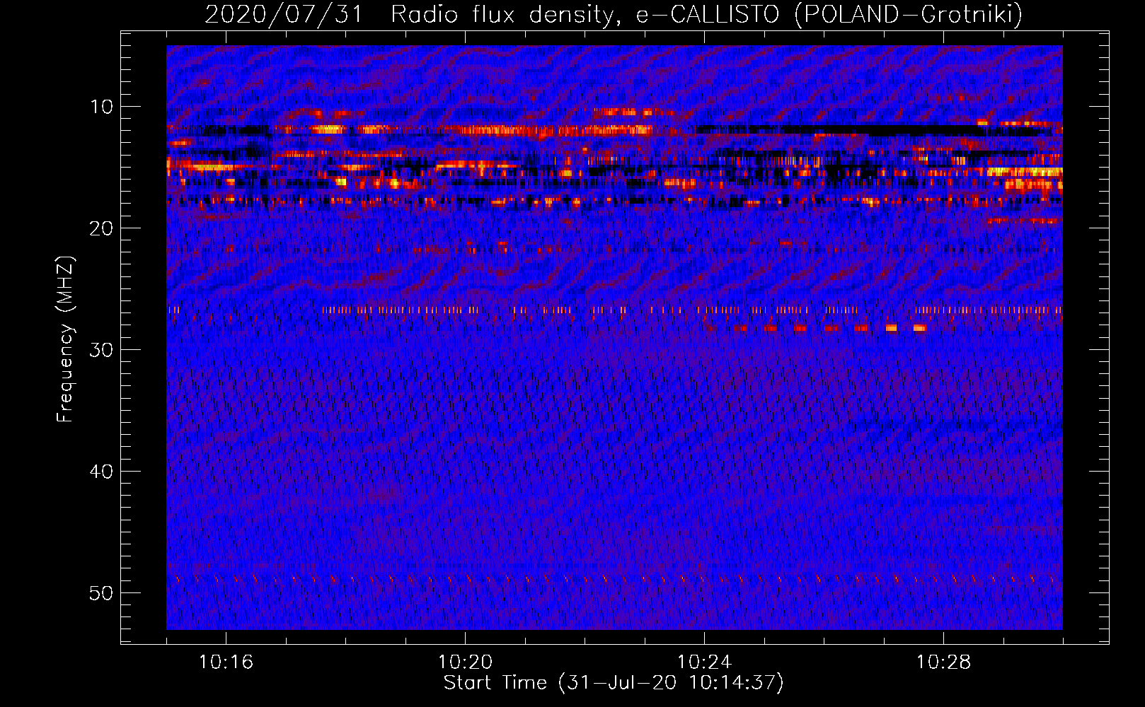Click the frequency tick label 40
Image resolution: width=1145 pixels, height=707 pixels.
(x=102, y=472)
